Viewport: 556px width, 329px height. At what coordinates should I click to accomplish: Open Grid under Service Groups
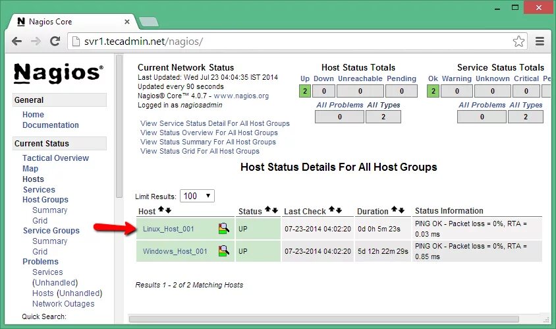40,252
